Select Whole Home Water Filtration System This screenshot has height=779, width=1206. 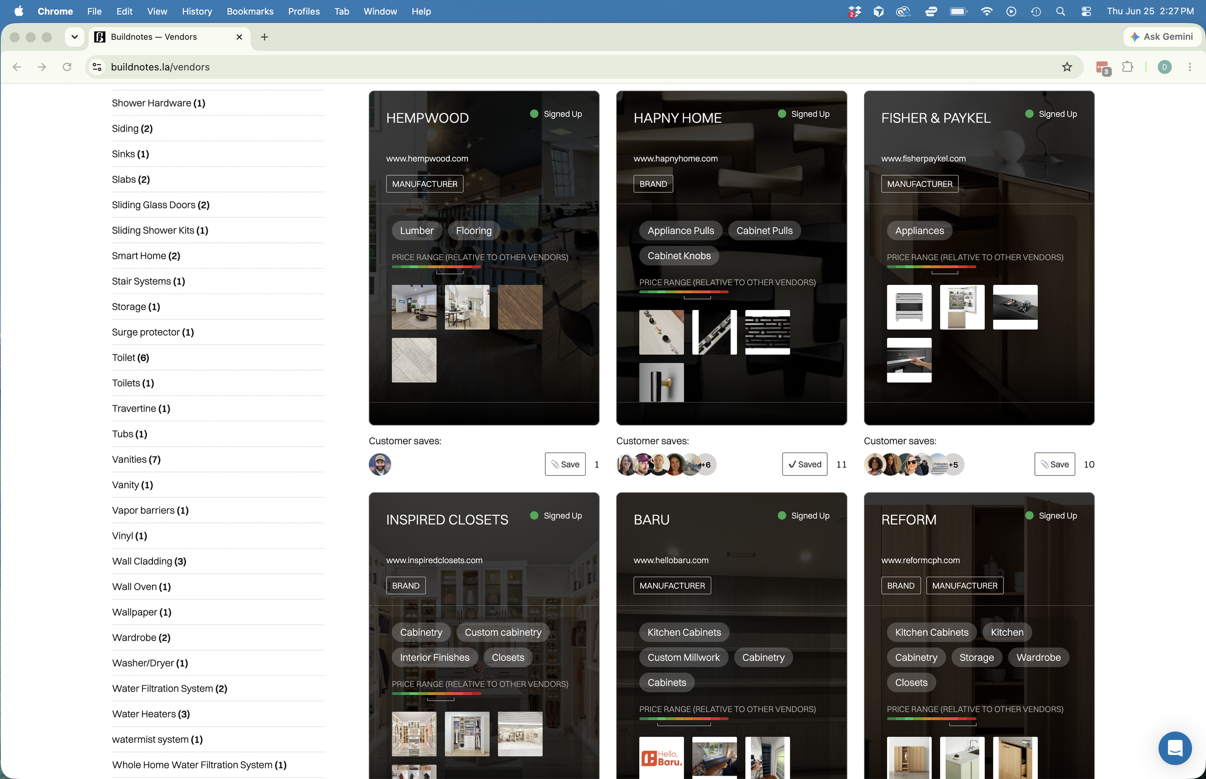point(199,765)
